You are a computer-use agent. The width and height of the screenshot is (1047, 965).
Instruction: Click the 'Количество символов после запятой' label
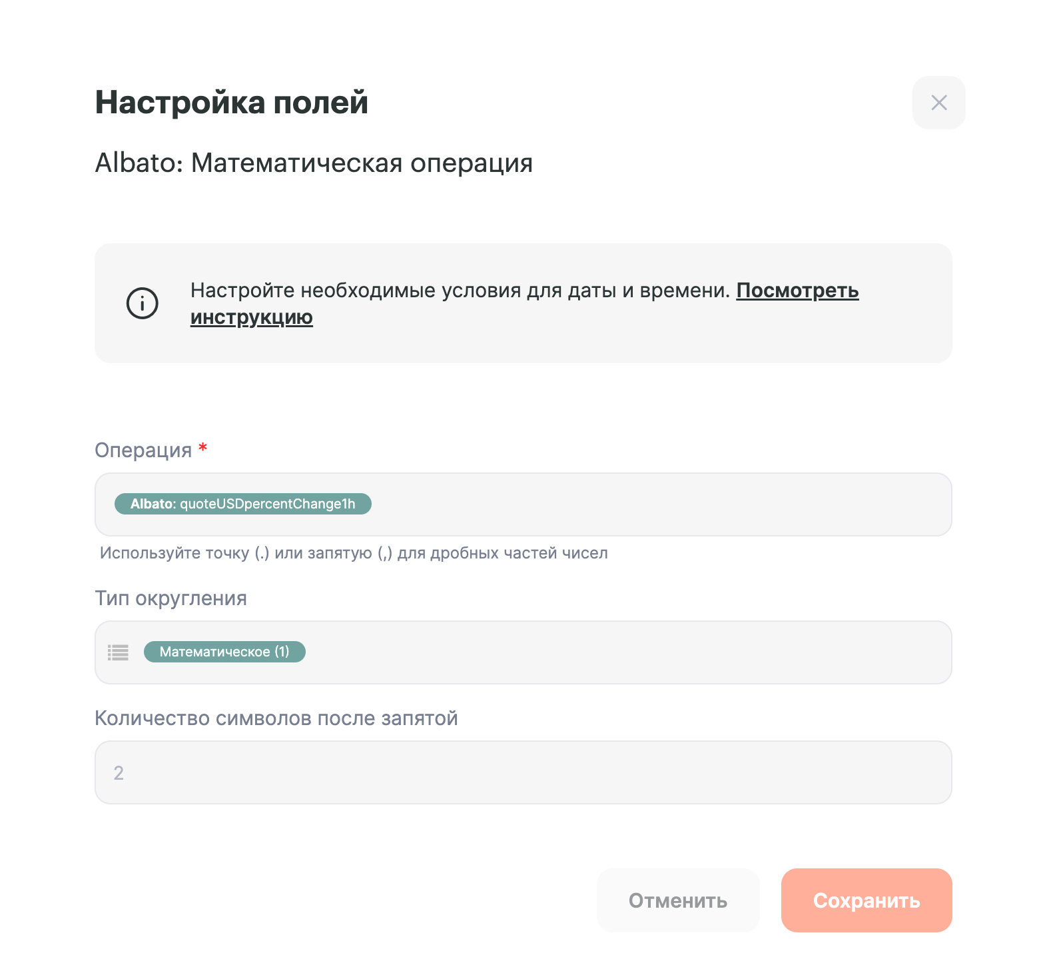point(276,718)
